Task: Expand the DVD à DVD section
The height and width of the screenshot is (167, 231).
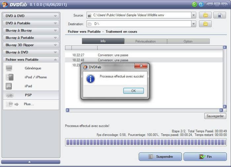Action: click(31, 16)
